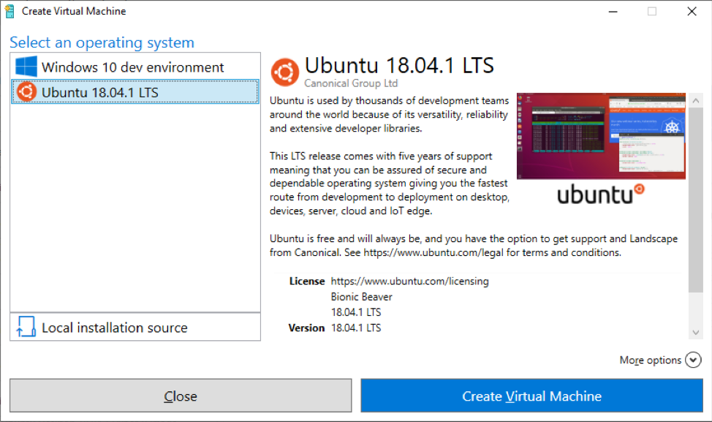Click the Hyper-V icon in the title bar
The height and width of the screenshot is (422, 712).
10,11
